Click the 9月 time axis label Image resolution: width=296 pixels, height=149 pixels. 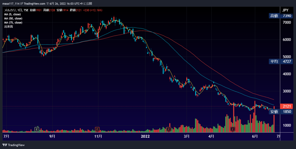click(52, 136)
